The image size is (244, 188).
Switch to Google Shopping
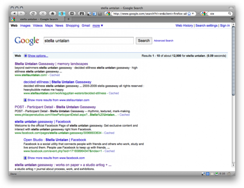(x=72, y=25)
